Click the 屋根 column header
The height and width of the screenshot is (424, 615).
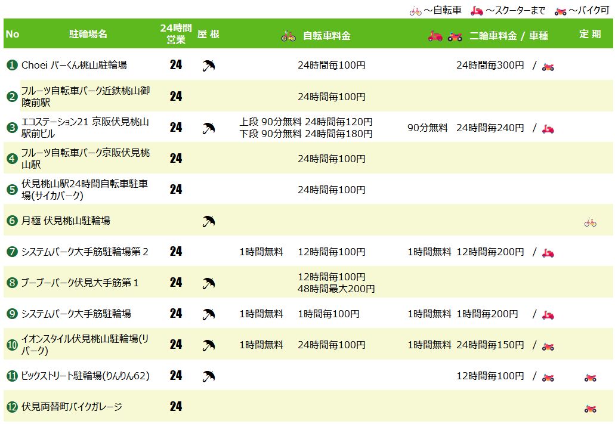click(208, 35)
